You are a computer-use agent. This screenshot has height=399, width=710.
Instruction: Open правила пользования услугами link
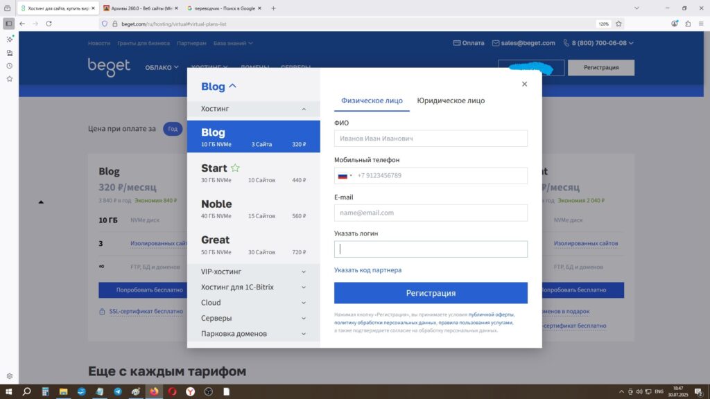click(x=476, y=323)
